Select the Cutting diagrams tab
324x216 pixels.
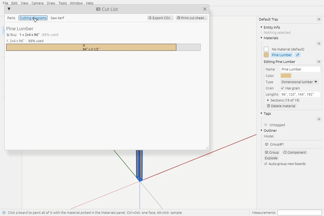coord(33,18)
